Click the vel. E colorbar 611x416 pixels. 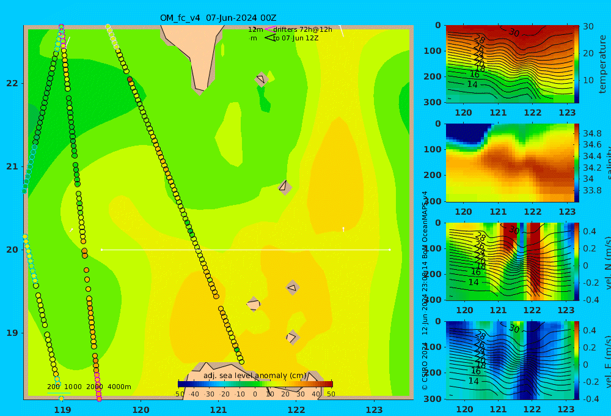(x=577, y=360)
